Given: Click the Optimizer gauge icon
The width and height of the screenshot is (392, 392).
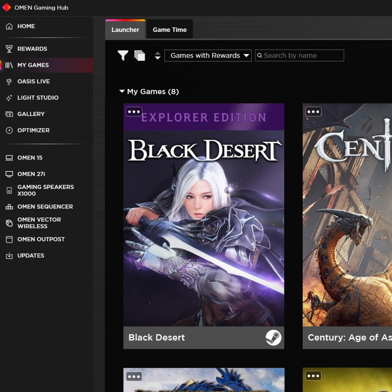Looking at the screenshot, I should pyautogui.click(x=9, y=130).
